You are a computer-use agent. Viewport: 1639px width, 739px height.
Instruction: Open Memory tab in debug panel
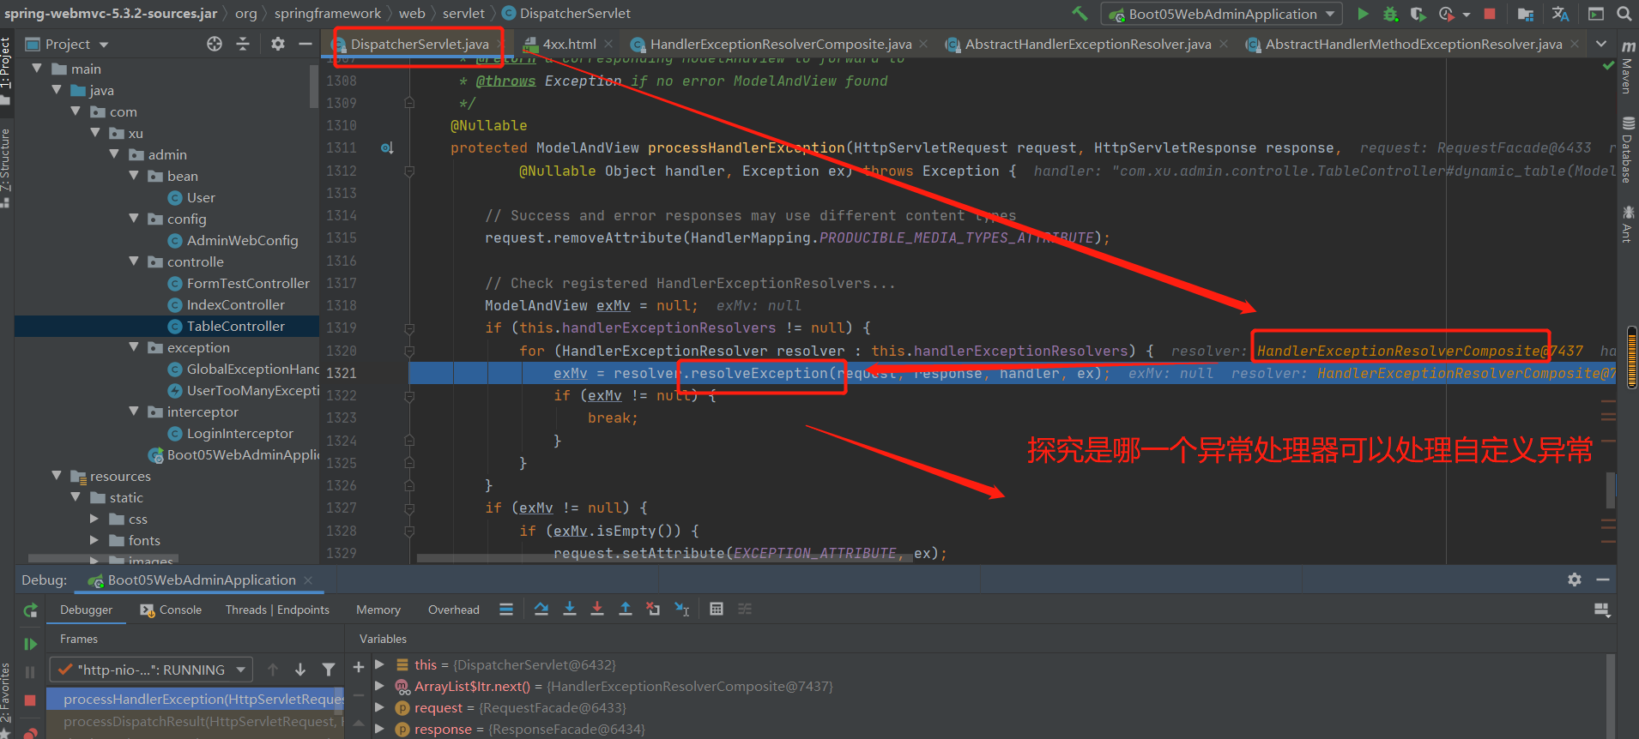point(378,610)
